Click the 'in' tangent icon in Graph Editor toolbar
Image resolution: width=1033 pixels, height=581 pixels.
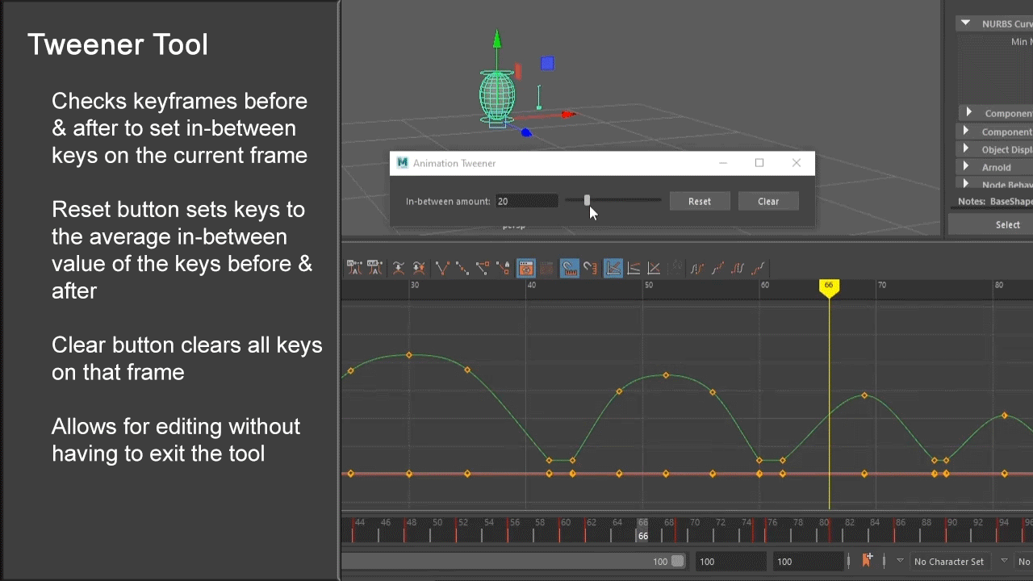[x=354, y=268]
